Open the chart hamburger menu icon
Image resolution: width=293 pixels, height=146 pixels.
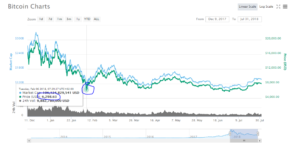click(x=285, y=7)
